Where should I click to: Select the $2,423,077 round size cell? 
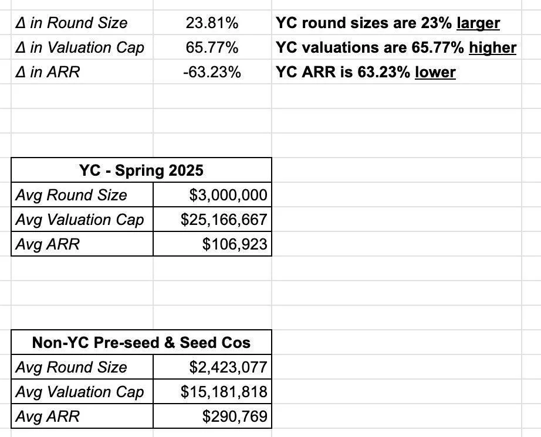(228, 367)
